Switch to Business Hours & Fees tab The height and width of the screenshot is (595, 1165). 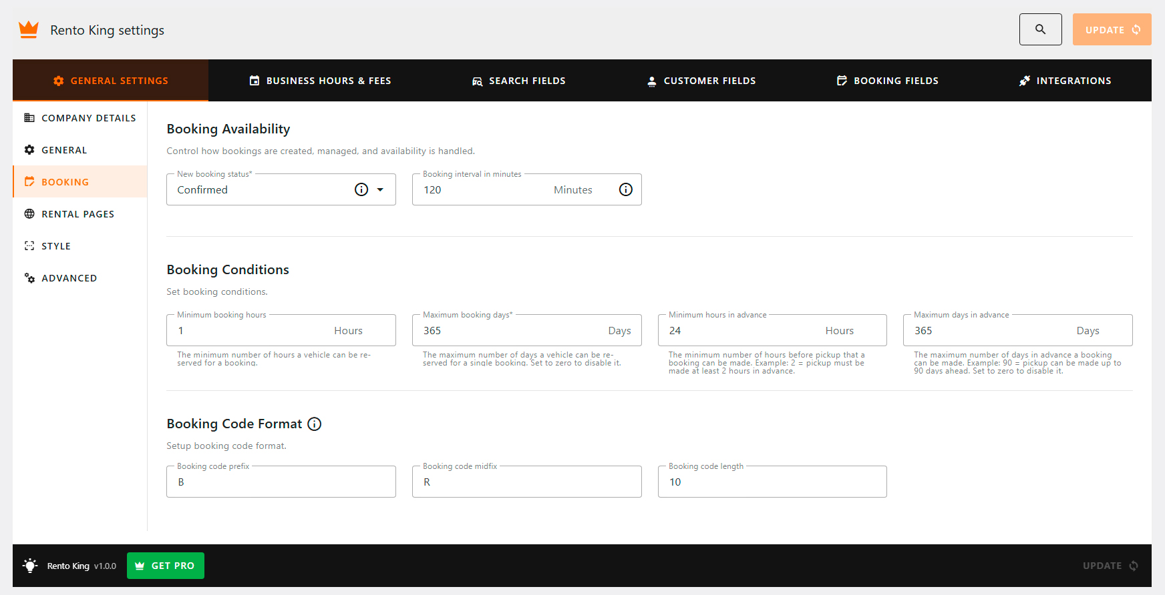pyautogui.click(x=320, y=81)
